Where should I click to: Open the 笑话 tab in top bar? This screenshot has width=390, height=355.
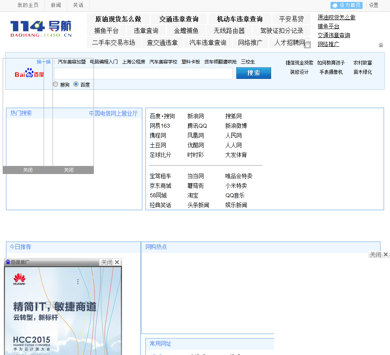[78, 5]
